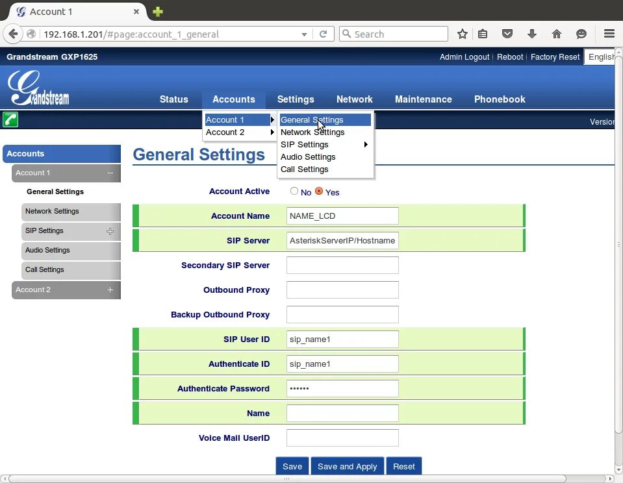Image resolution: width=623 pixels, height=483 pixels.
Task: Open the Accounts menu
Action: (234, 99)
